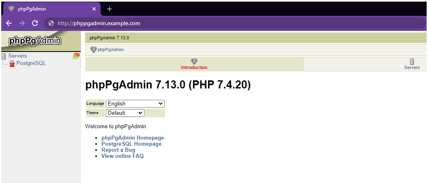This screenshot has width=427, height=183.
Task: Open the Introduction tab
Action: point(194,67)
